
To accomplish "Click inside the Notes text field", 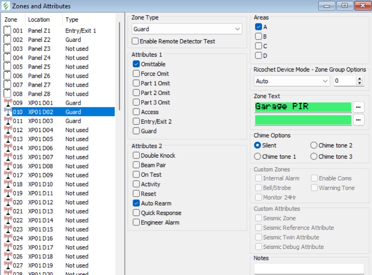I will [309, 268].
